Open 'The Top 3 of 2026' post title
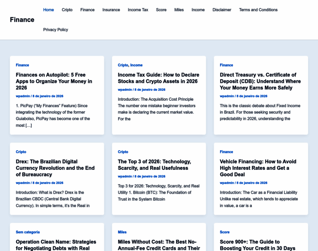This screenshot has height=251, width=318. (x=154, y=164)
